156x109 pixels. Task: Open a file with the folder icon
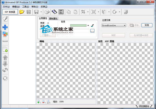point(22,12)
